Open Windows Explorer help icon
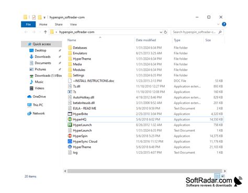This screenshot has width=248, height=193. click(224, 24)
